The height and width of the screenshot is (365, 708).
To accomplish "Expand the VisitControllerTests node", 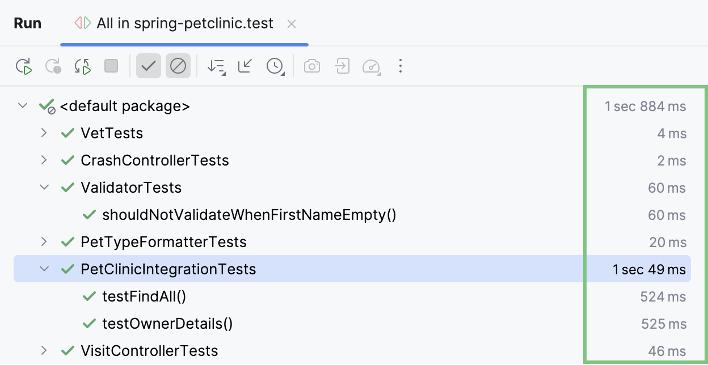I will [x=44, y=351].
